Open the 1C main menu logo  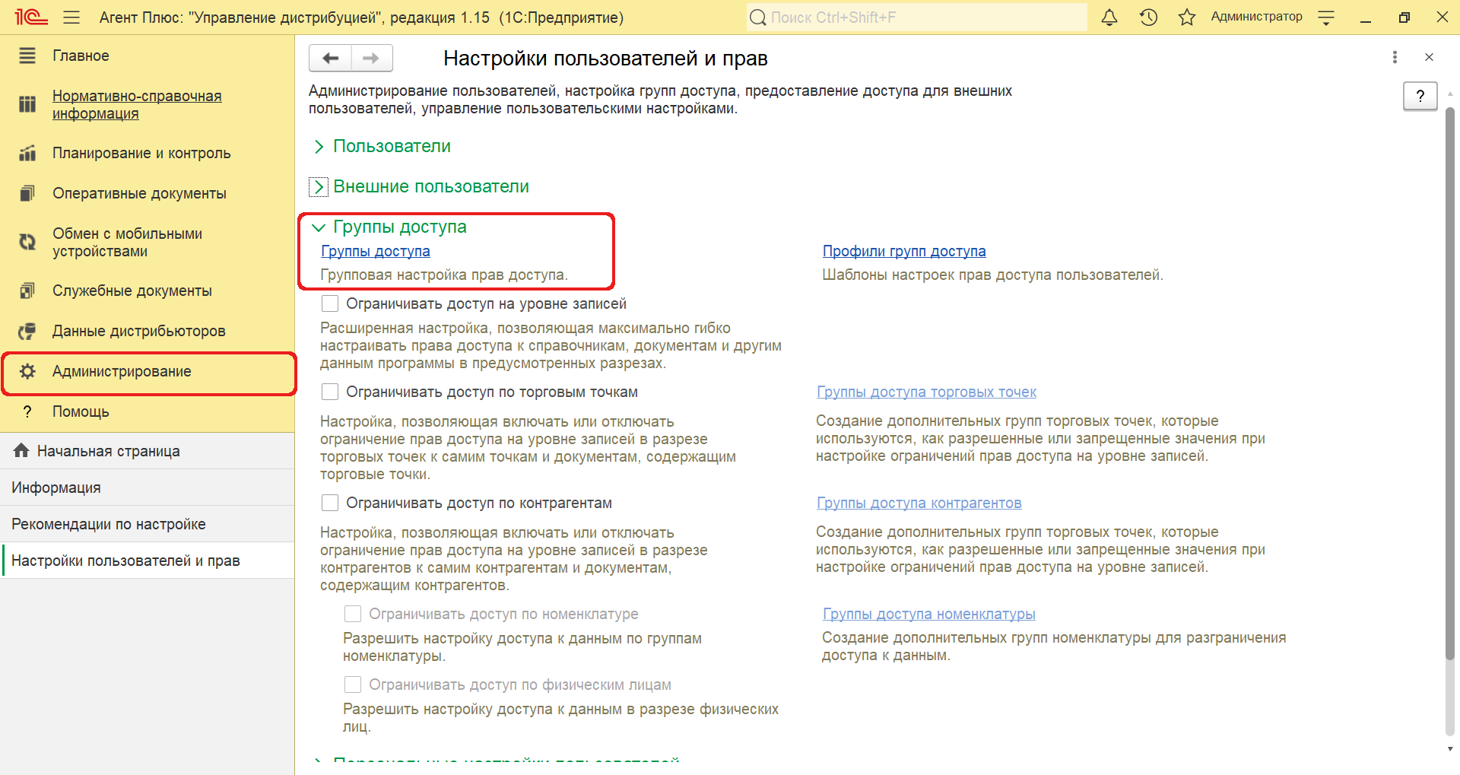30,17
